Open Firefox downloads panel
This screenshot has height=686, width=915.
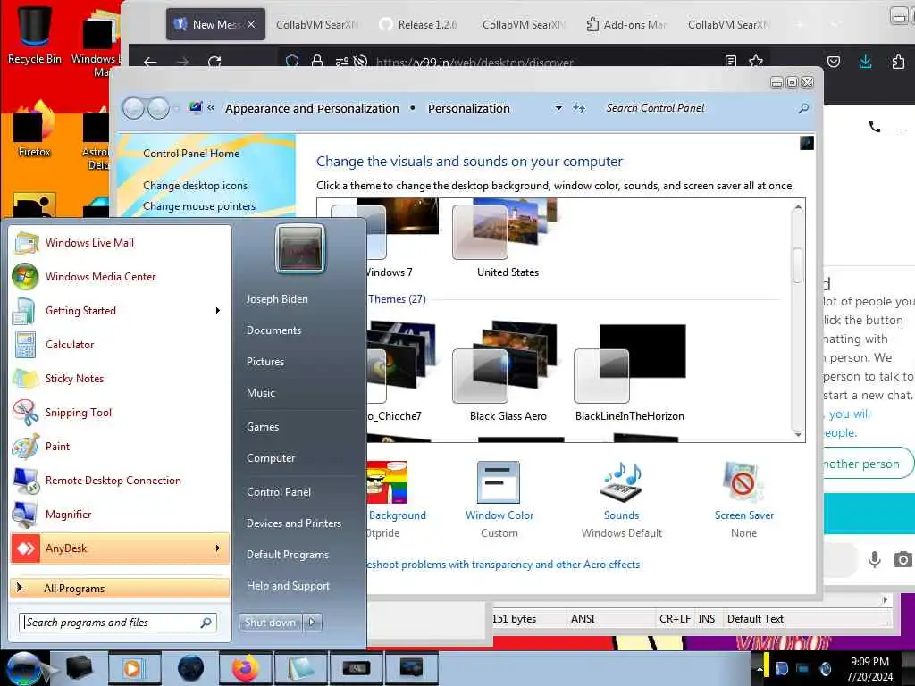[865, 62]
